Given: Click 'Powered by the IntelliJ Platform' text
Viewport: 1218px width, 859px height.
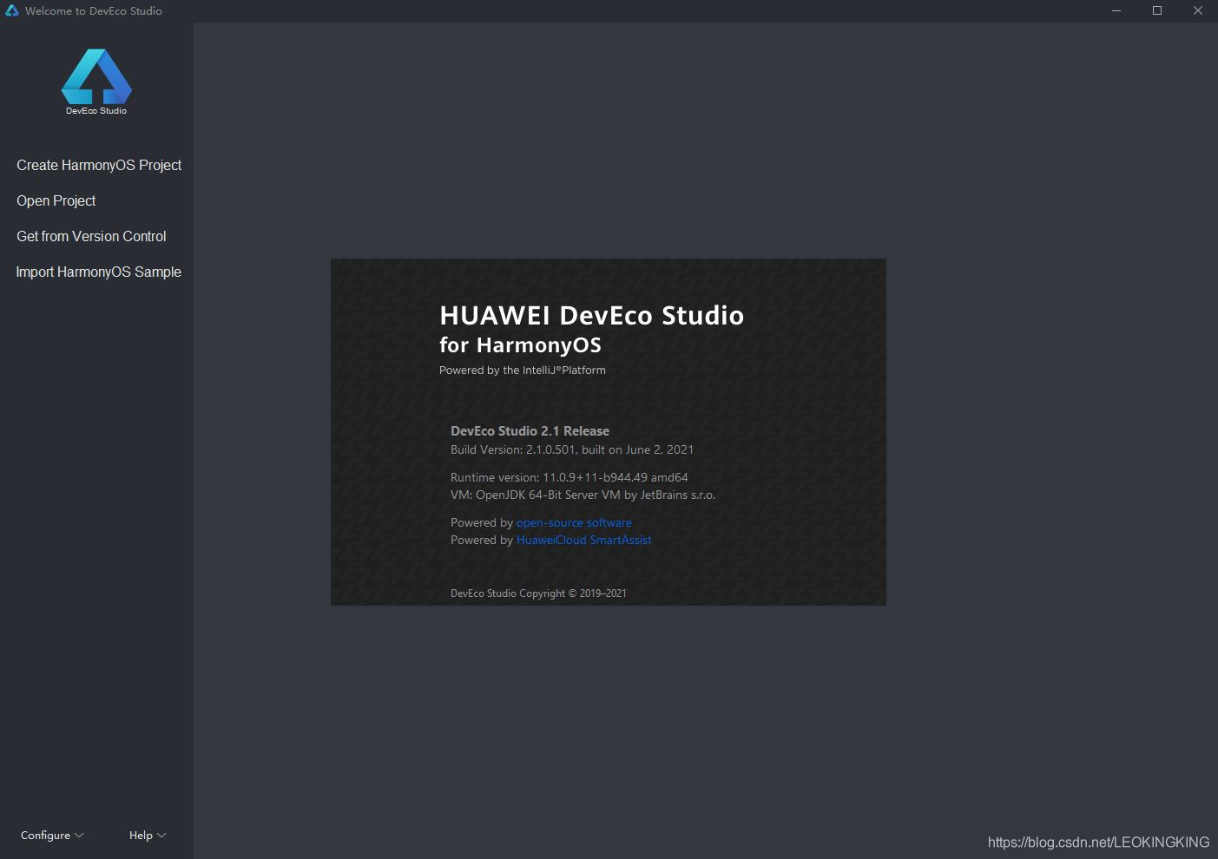Looking at the screenshot, I should 523,370.
